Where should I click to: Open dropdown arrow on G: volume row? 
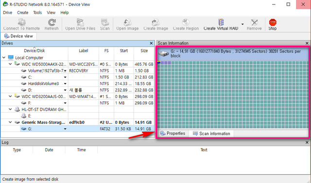click(65, 129)
